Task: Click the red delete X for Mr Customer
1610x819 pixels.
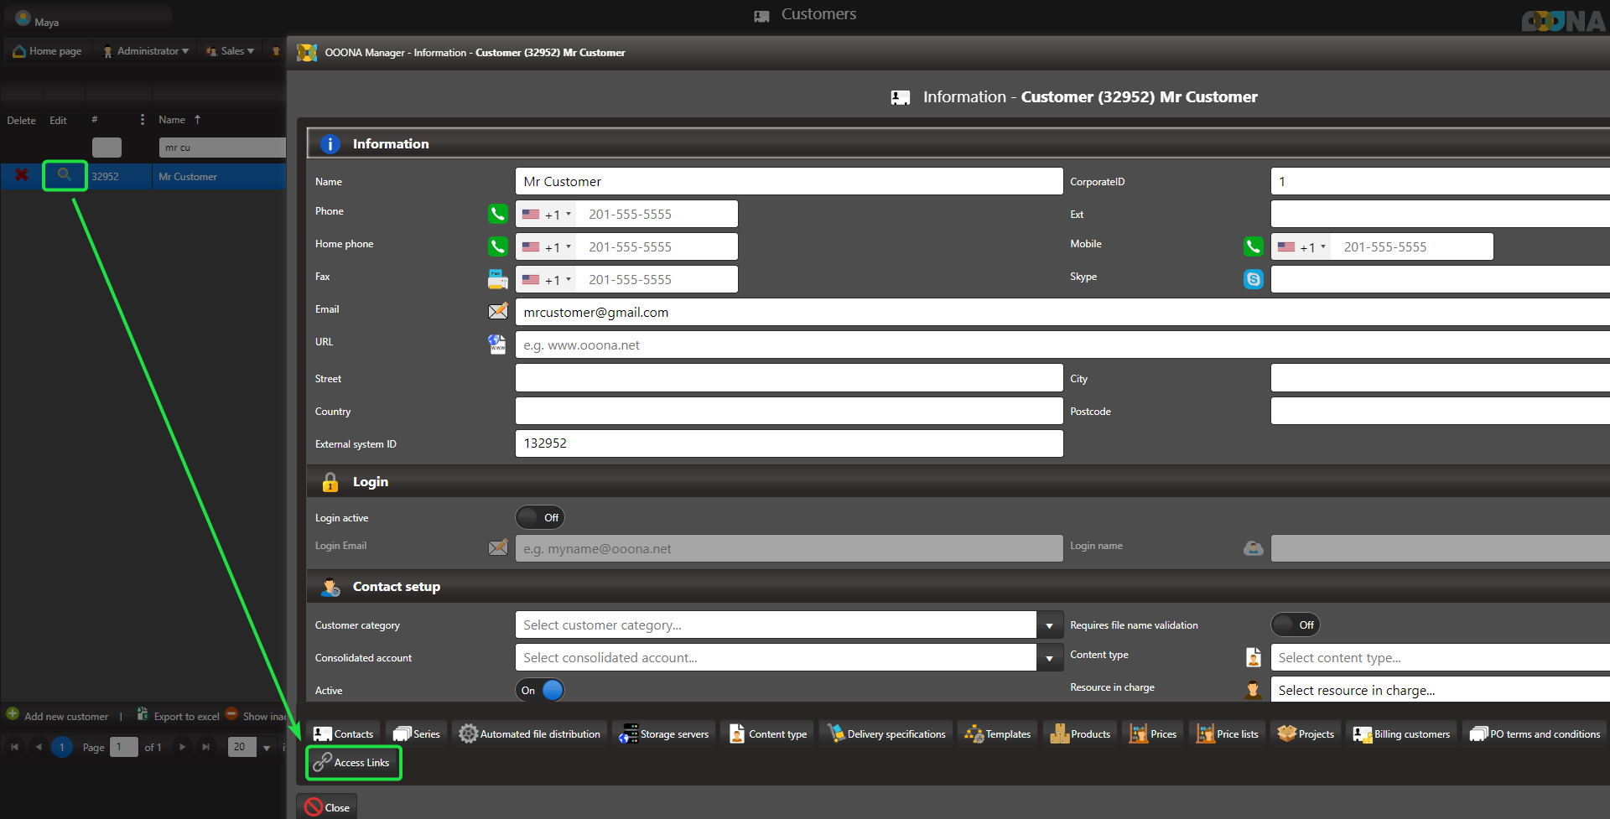Action: [x=22, y=175]
